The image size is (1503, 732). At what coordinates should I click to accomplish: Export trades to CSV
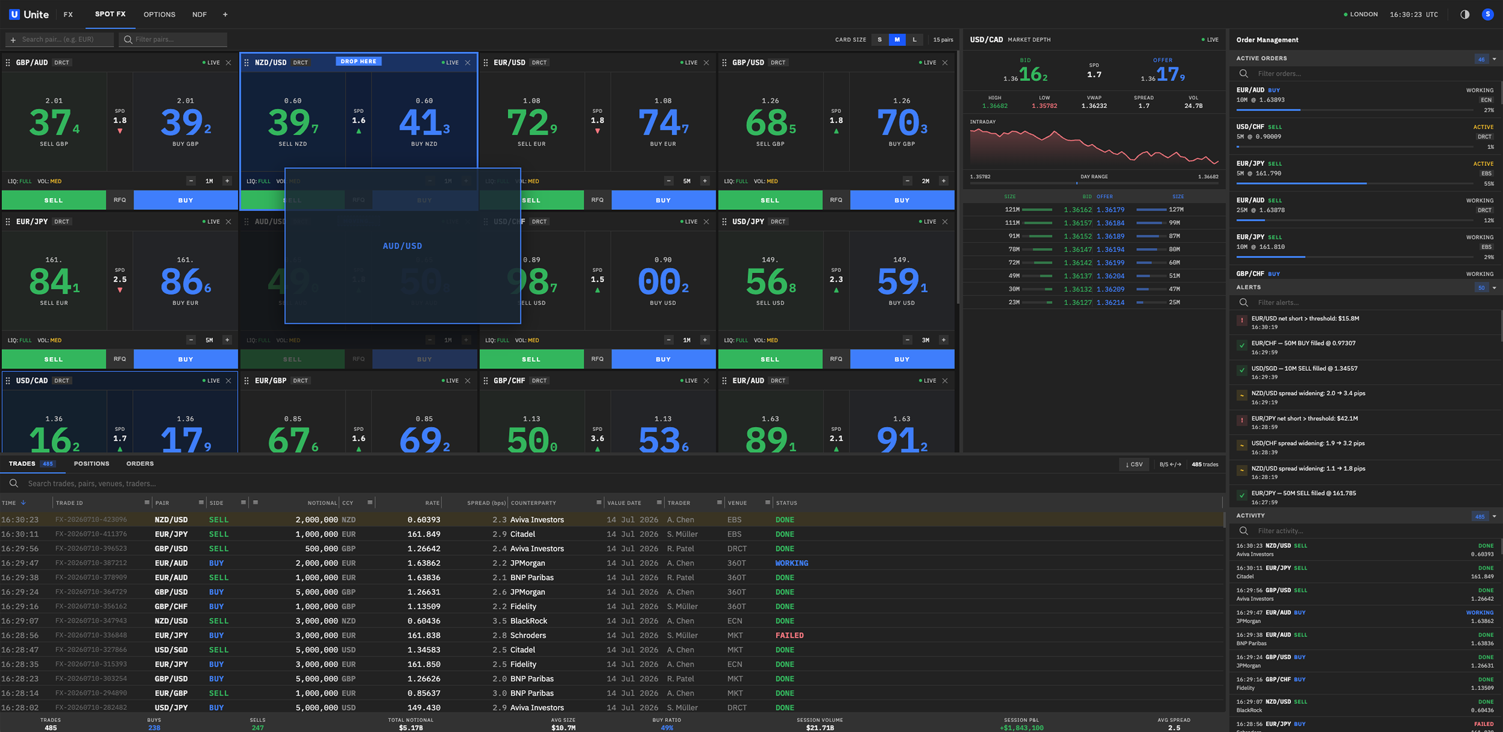coord(1134,464)
